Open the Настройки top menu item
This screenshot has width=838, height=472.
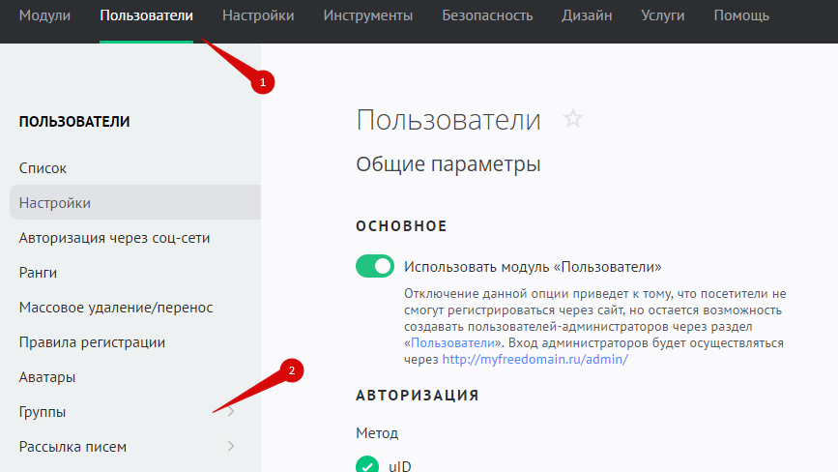click(x=258, y=15)
